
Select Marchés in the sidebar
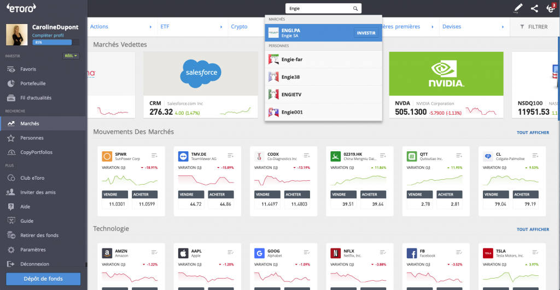pyautogui.click(x=43, y=123)
